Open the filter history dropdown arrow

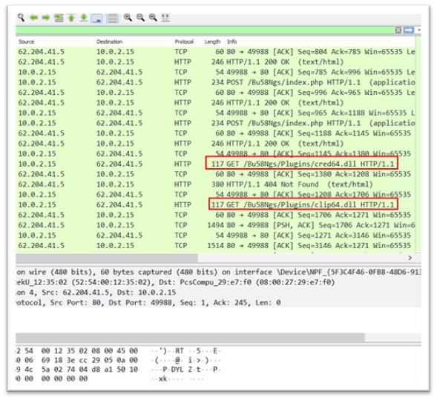coord(418,30)
